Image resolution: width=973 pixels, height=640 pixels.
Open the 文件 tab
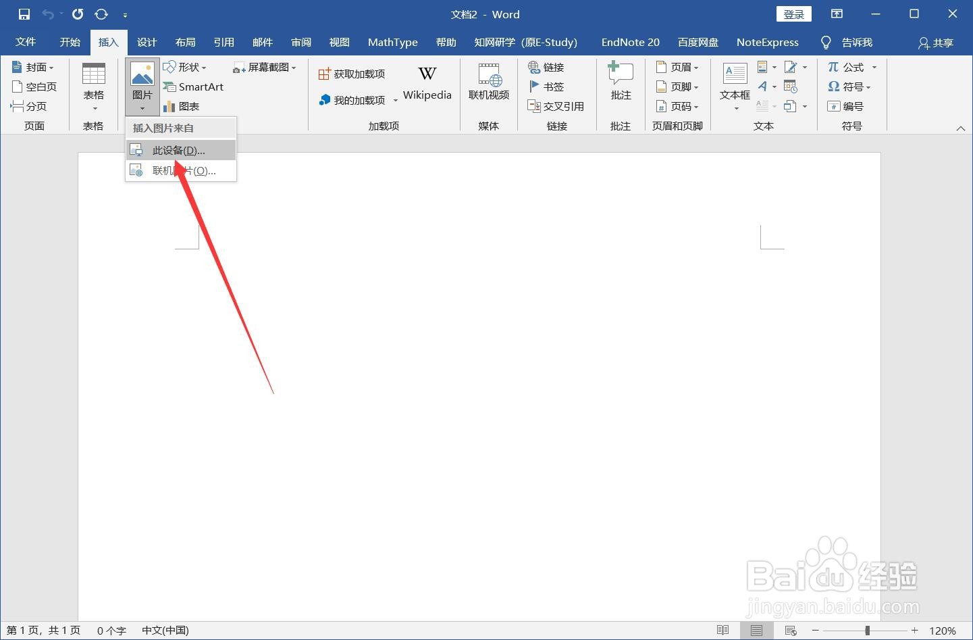coord(26,42)
